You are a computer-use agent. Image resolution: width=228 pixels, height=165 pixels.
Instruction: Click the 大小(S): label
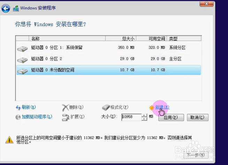(x=109, y=116)
